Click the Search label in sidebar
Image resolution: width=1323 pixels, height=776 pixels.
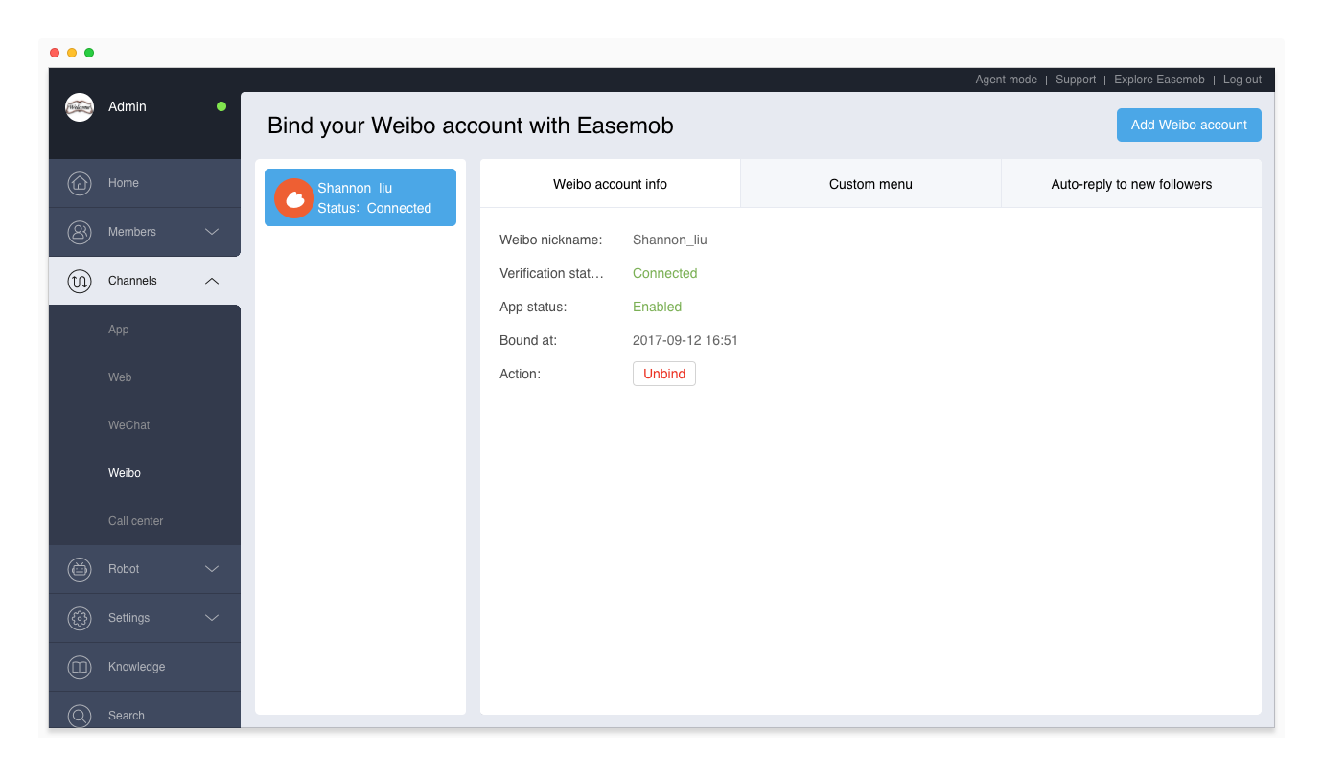pos(127,716)
